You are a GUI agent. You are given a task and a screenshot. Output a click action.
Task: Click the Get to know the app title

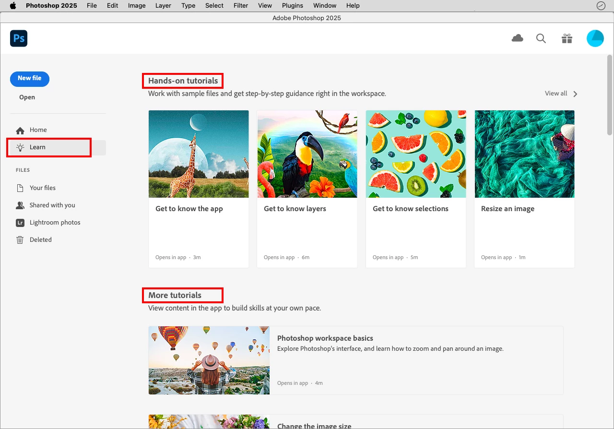pyautogui.click(x=189, y=209)
